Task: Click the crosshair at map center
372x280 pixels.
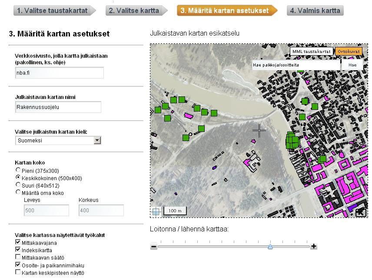Action: coord(259,130)
